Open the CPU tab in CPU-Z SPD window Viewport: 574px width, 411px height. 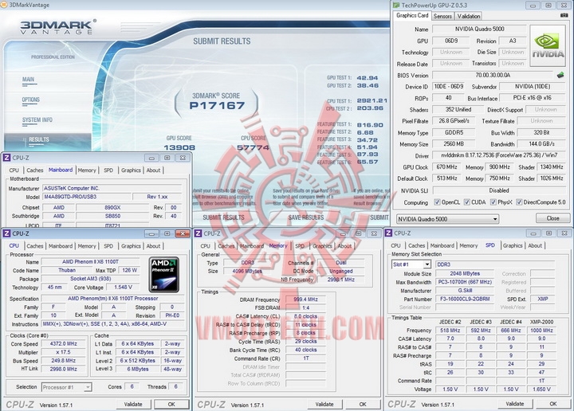(395, 245)
